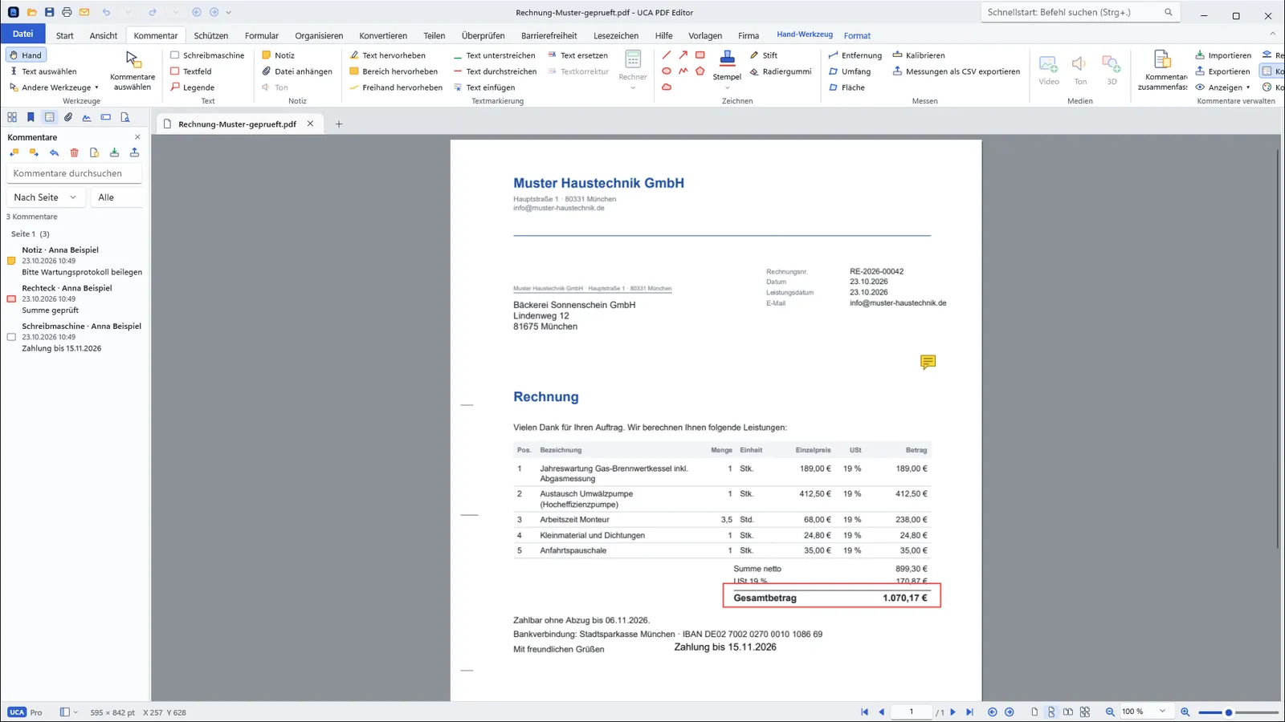
Task: Search in Kommentare durchsuchen field
Action: (x=74, y=173)
